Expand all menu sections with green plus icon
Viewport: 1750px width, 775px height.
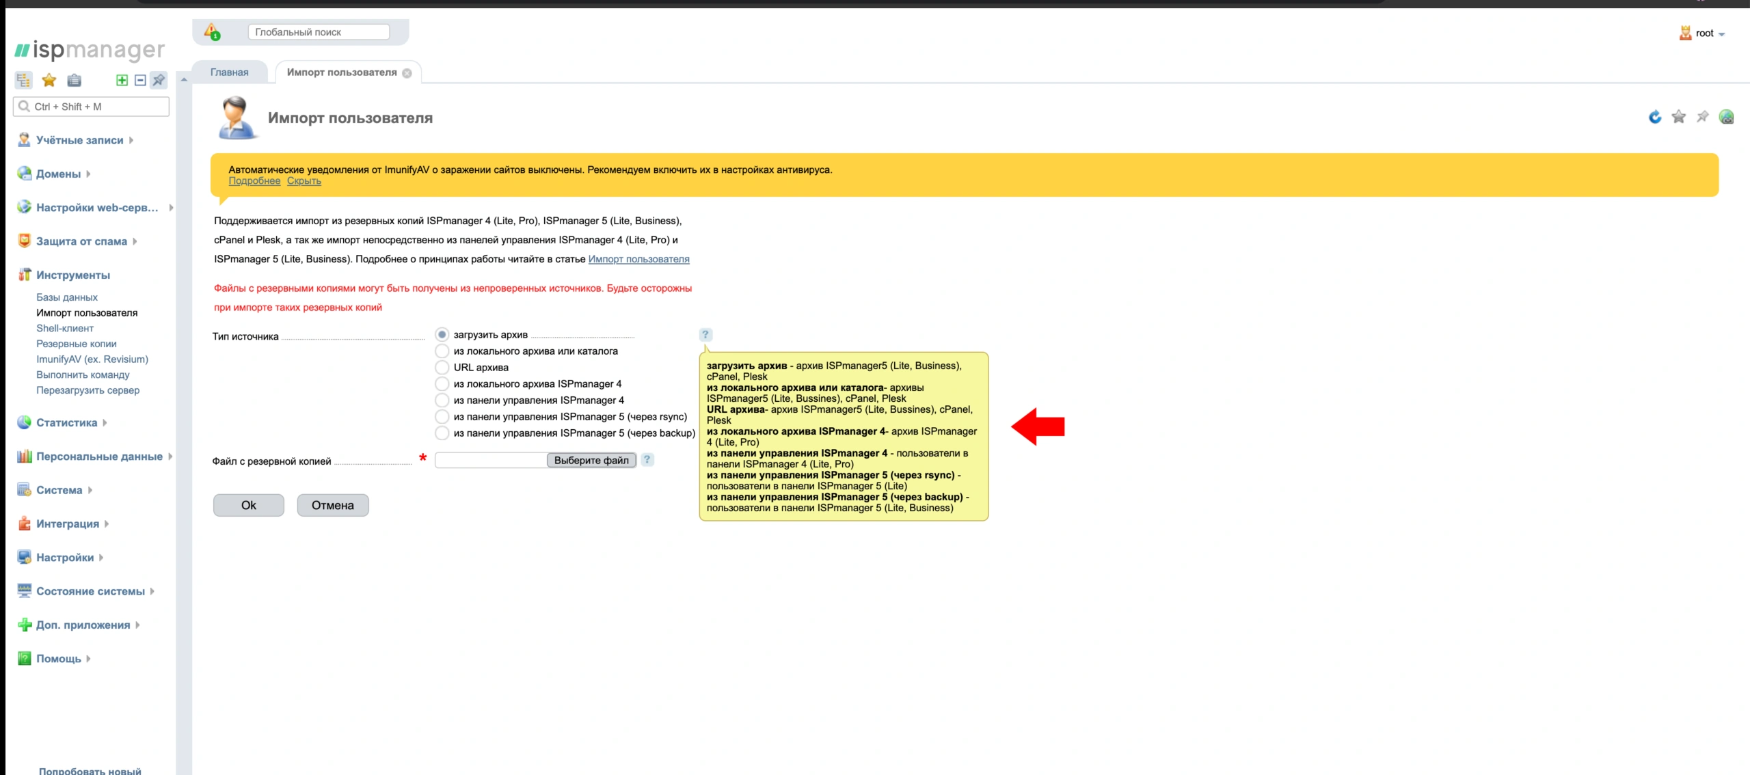point(122,80)
